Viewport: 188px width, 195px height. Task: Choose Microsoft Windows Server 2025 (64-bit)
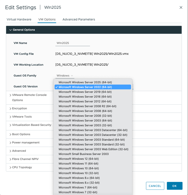[93, 82]
